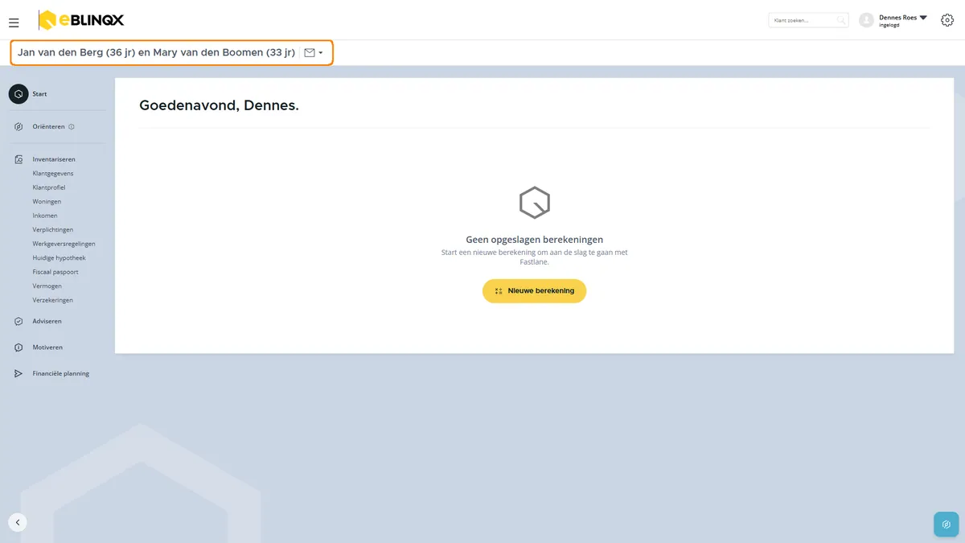Navigate to Verplichtingen
The height and width of the screenshot is (543, 965).
[53, 230]
